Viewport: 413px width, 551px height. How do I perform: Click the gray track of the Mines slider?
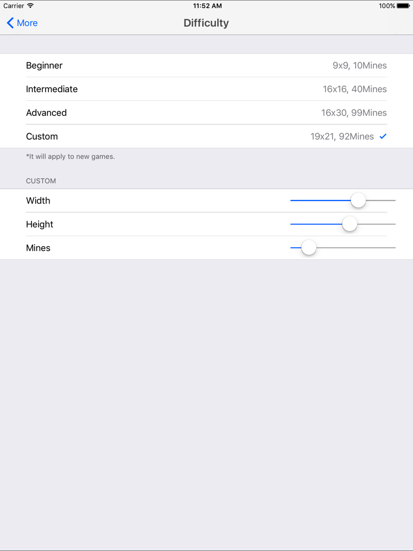(x=355, y=248)
